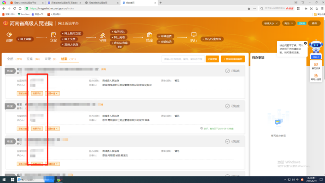Switch to the 全部 (219) tab
The width and height of the screenshot is (325, 183).
(x=14, y=59)
